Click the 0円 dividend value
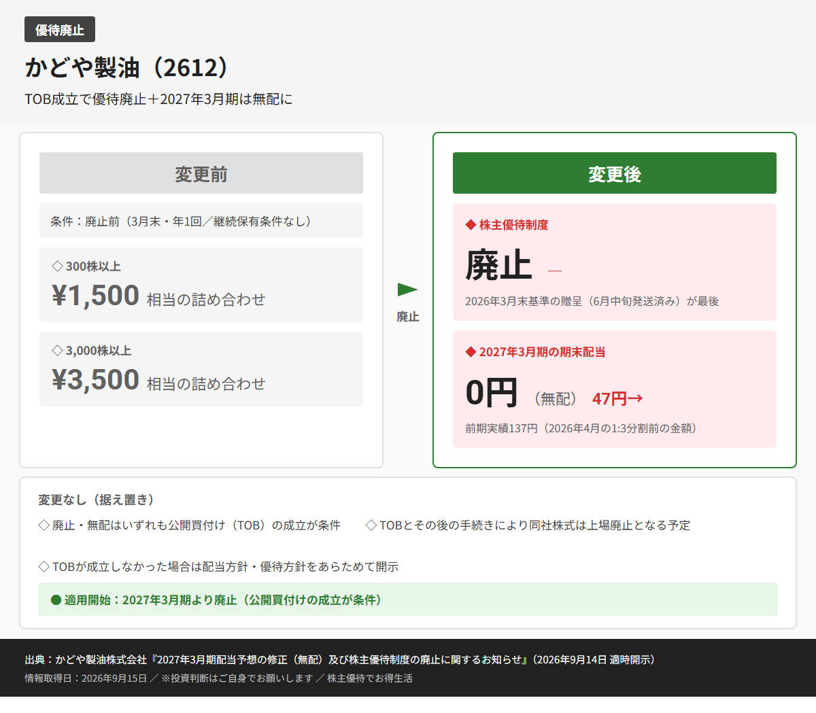 click(x=492, y=393)
